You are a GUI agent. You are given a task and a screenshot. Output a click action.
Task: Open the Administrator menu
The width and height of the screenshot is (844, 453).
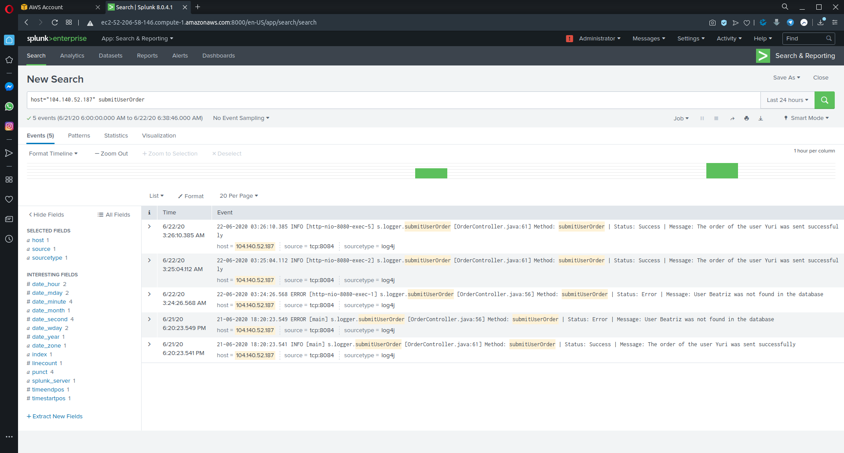599,39
